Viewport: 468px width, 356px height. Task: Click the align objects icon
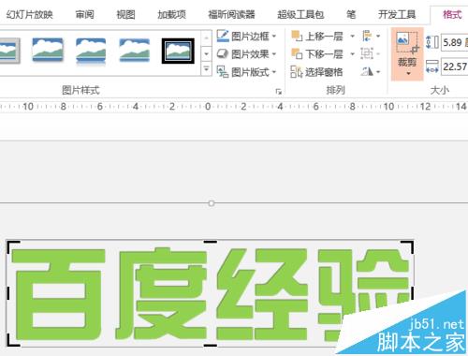tap(367, 37)
